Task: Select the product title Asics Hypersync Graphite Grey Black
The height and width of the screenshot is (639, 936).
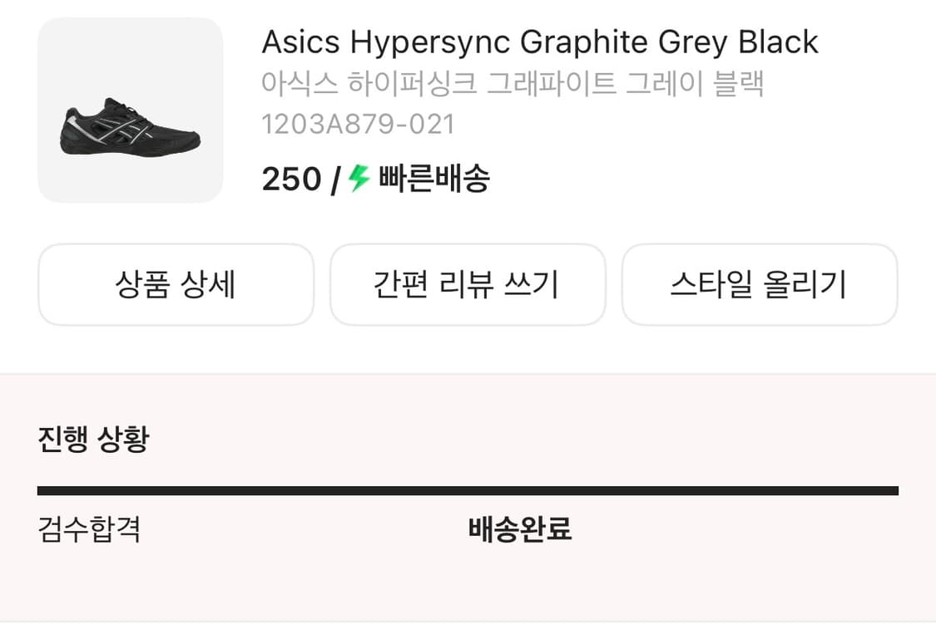Action: click(x=539, y=42)
